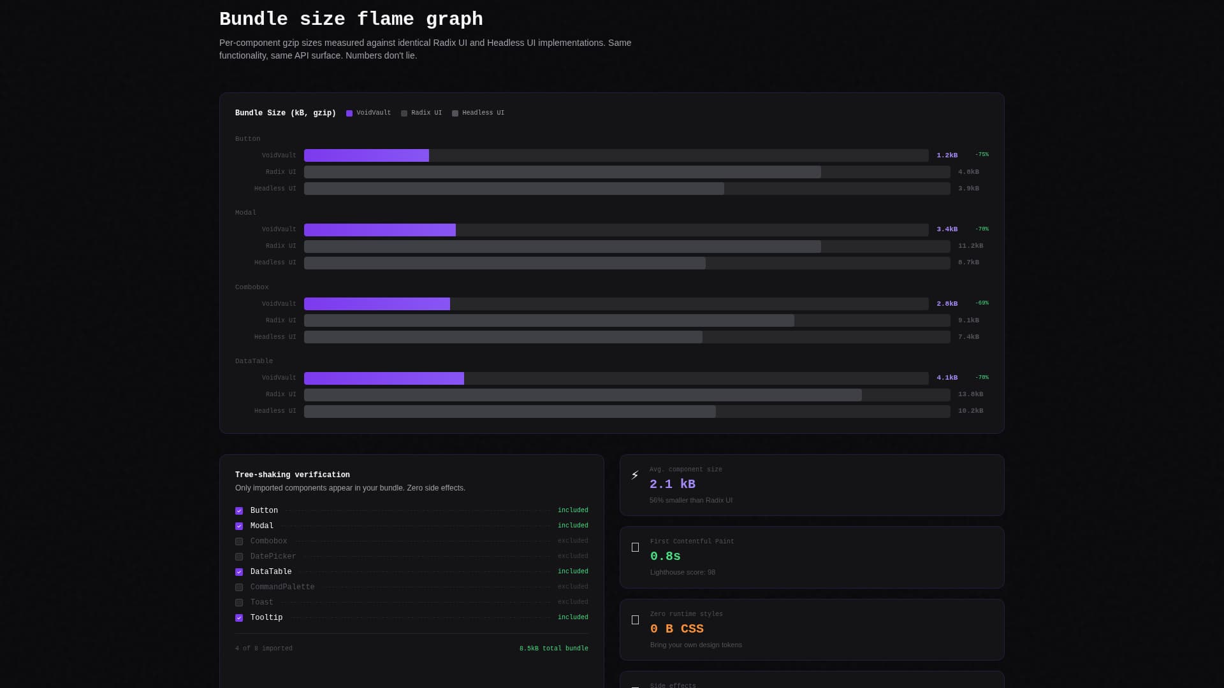1224x688 pixels.
Task: Click the 'Combobox' chart group label
Action: [x=252, y=287]
